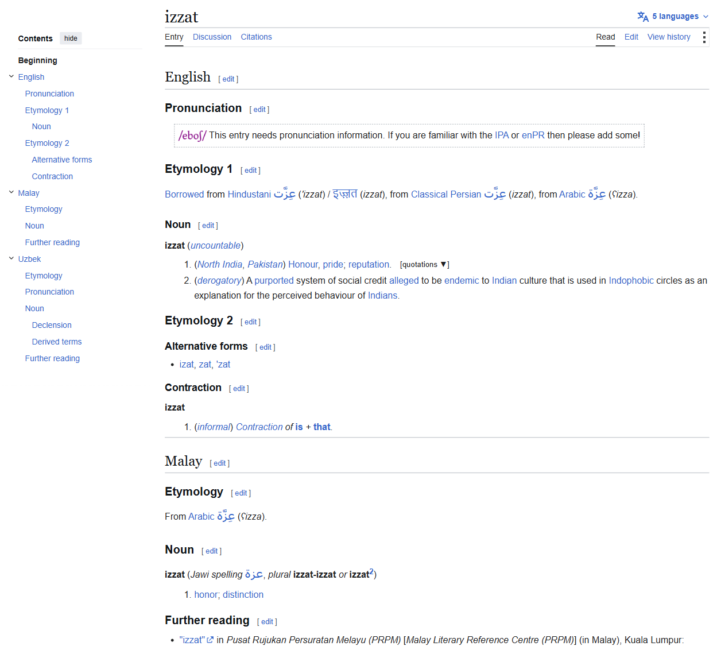Switch to the Discussion tab

tap(212, 37)
